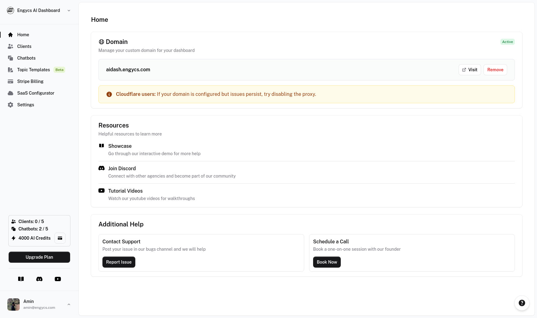Open the SaaS Configurator page

36,93
